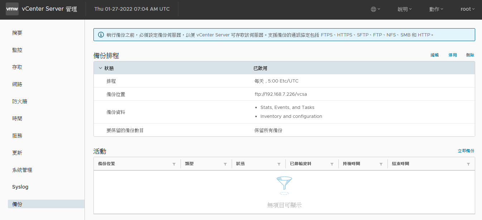Open 服務 in sidebar

click(17, 136)
